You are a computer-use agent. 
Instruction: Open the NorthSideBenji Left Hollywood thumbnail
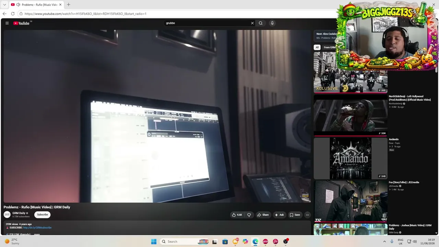[x=351, y=115]
